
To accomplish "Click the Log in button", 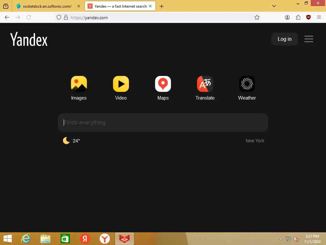I will pyautogui.click(x=284, y=39).
